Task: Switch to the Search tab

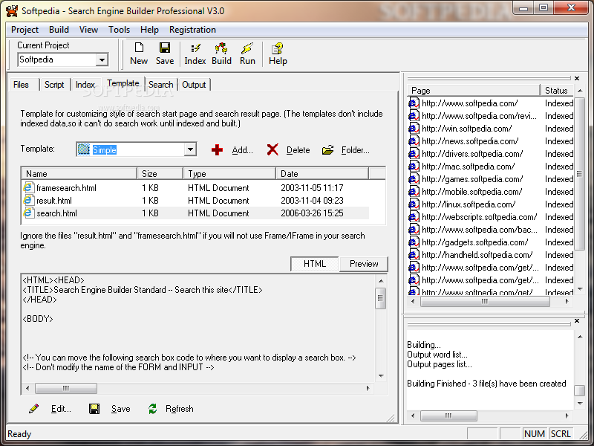Action: click(x=160, y=85)
